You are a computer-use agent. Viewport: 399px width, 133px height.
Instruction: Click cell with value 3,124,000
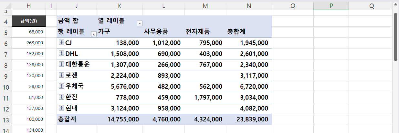(x=120, y=108)
